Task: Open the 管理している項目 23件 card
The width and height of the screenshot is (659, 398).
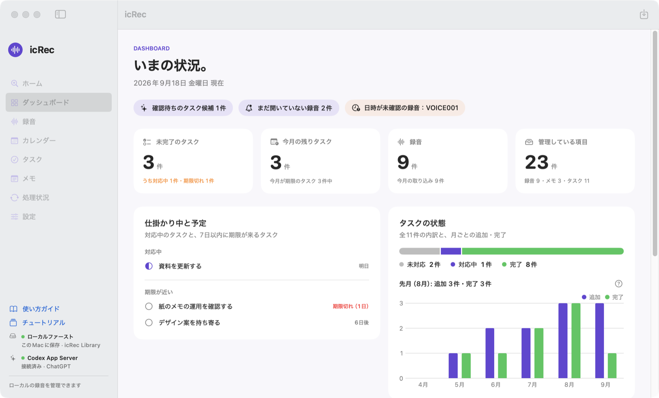Action: click(x=575, y=161)
